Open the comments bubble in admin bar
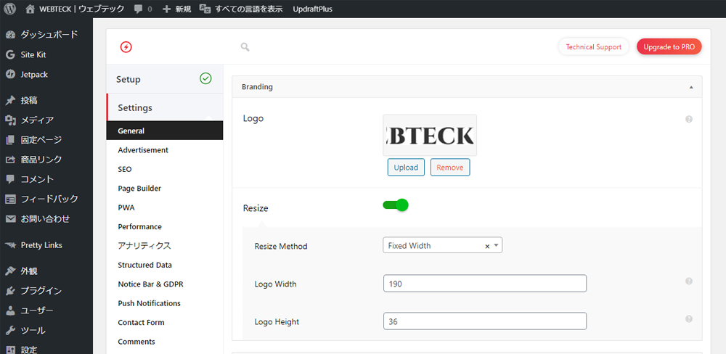This screenshot has height=354, width=726. coord(138,9)
